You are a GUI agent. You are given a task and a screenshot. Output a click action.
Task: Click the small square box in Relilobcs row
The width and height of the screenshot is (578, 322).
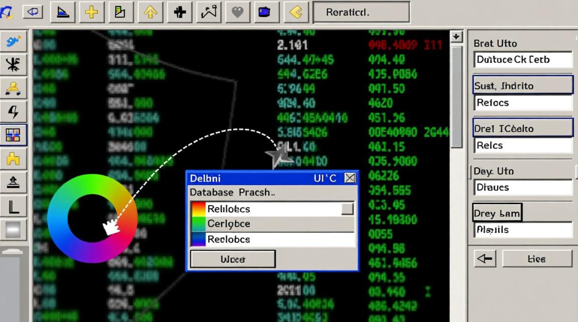pos(347,209)
